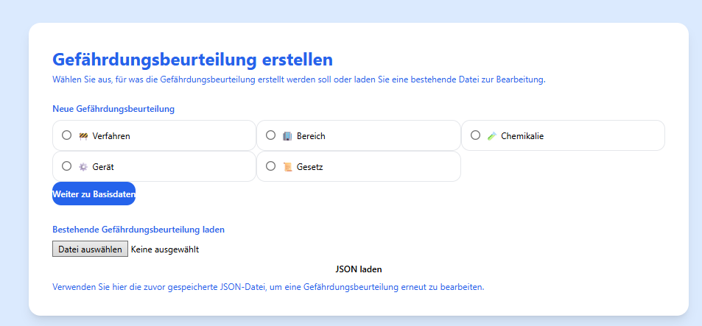Choose the Bereich radio option
Image resolution: width=702 pixels, height=326 pixels.
coord(270,135)
